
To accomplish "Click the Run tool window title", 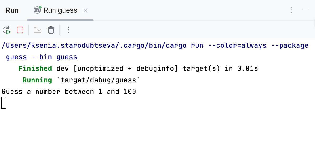I will [x=12, y=10].
